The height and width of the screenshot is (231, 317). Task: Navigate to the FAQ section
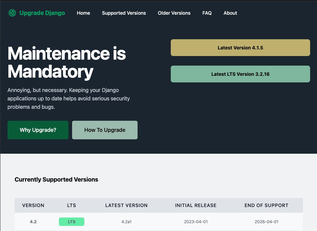[207, 13]
